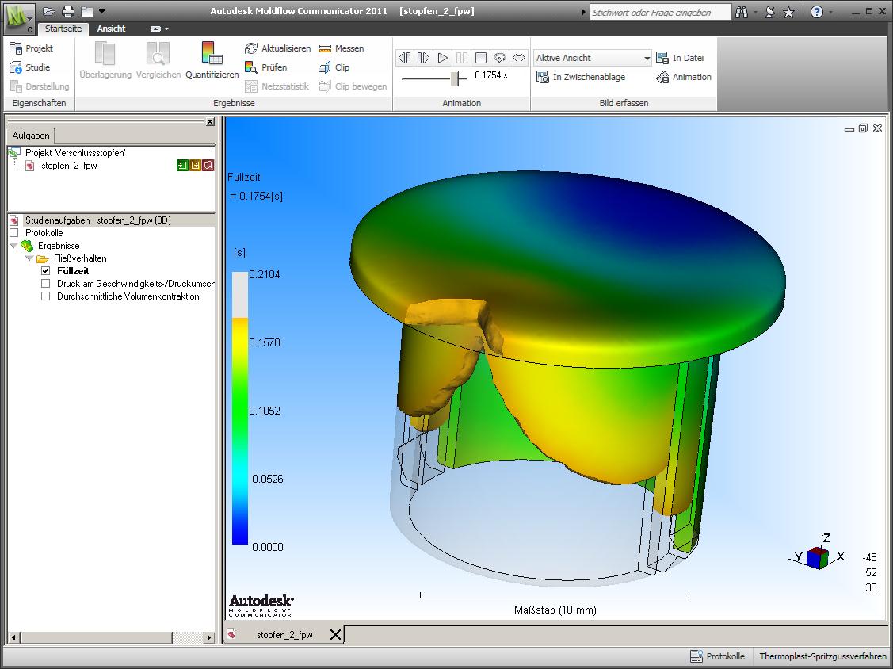Screen dimensions: 893x669
Task: Collapse the Ergebnisse tree node
Action: [13, 246]
